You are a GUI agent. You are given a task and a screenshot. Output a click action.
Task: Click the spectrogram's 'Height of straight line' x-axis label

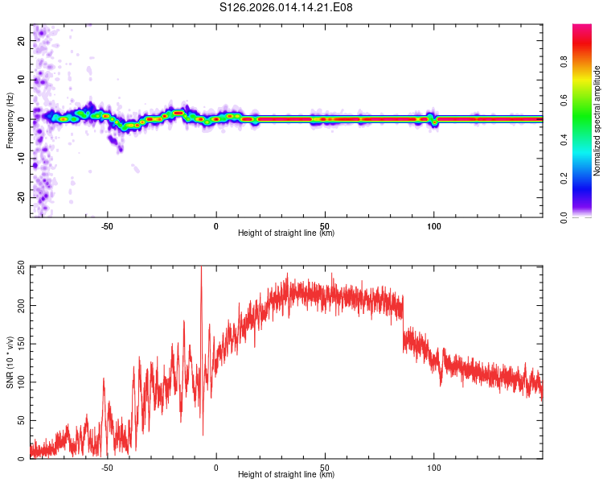click(x=286, y=233)
